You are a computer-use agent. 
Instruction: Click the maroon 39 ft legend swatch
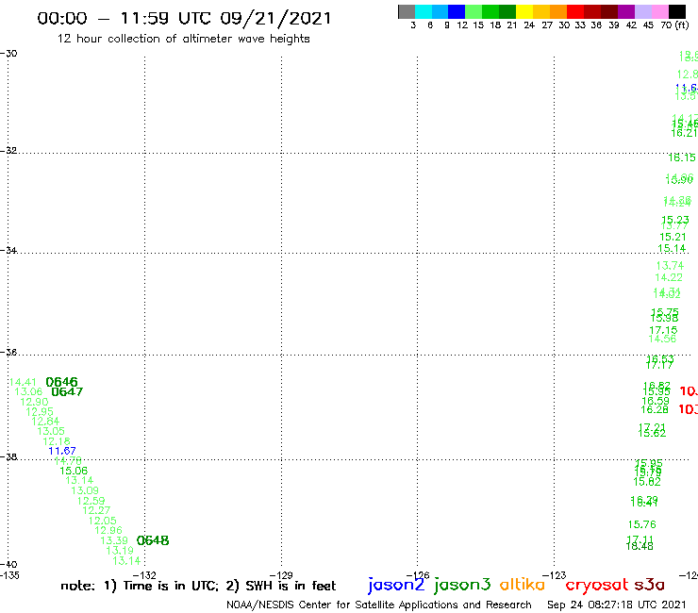click(x=609, y=11)
